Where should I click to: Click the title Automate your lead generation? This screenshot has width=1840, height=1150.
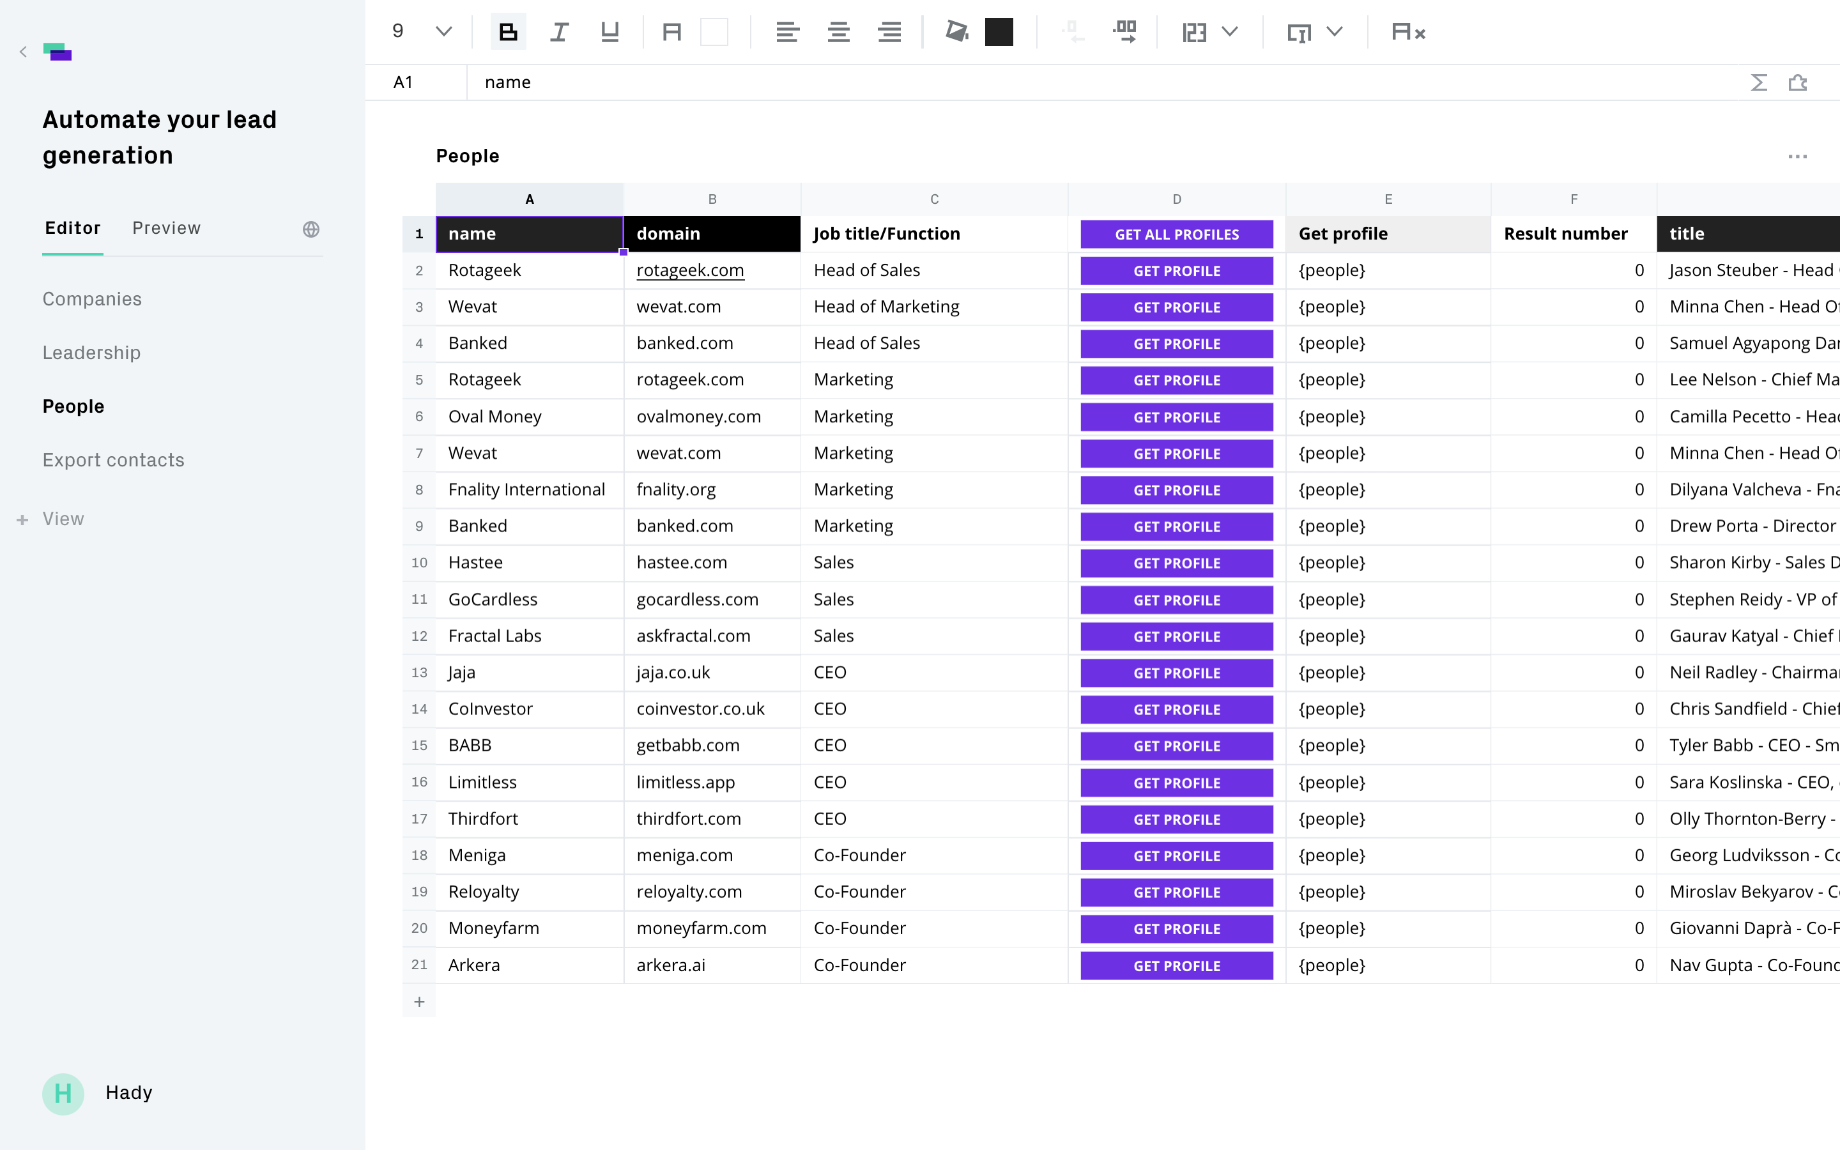[160, 137]
